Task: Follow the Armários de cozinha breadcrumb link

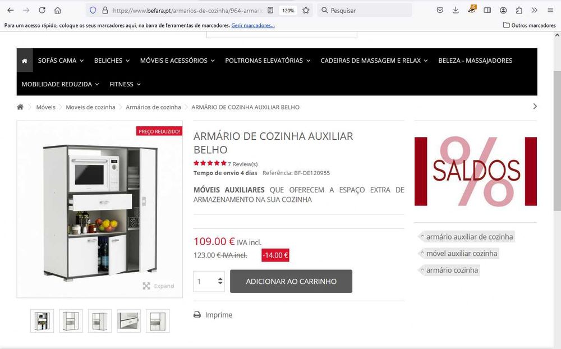Action: (x=153, y=107)
